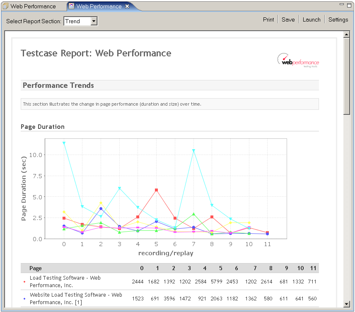
Task: Click the cyan peak point at replay 0
Action: [64, 143]
